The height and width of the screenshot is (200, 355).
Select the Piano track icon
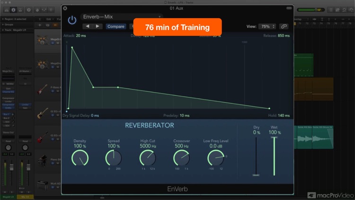coord(43,160)
